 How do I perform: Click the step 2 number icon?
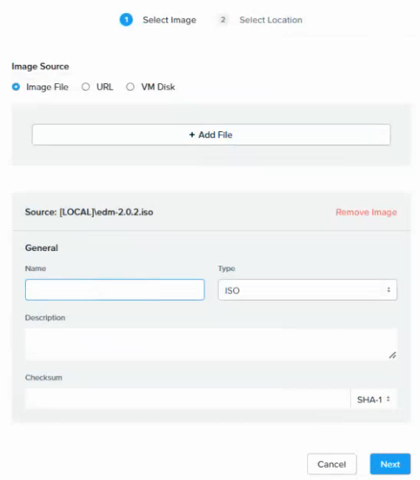223,20
